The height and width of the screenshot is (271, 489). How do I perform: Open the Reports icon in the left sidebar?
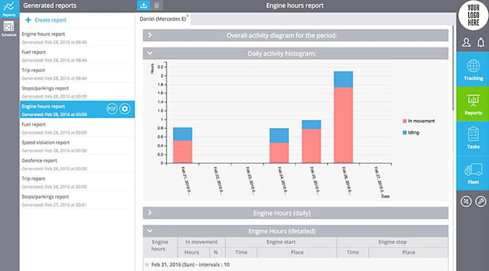(x=9, y=9)
